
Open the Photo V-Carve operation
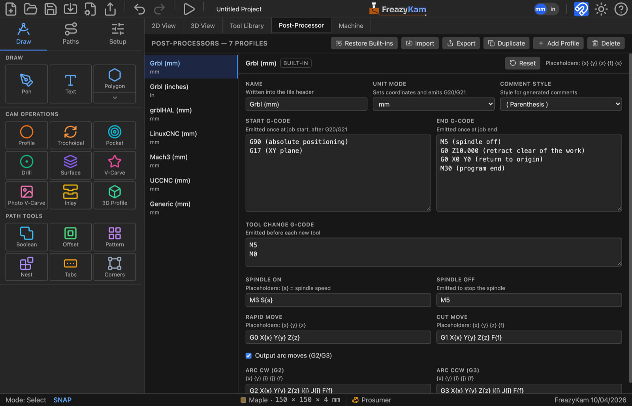pyautogui.click(x=26, y=195)
